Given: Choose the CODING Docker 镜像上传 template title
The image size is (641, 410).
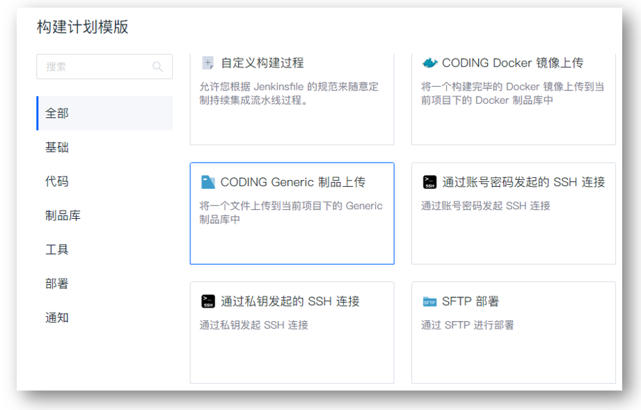Looking at the screenshot, I should click(513, 63).
